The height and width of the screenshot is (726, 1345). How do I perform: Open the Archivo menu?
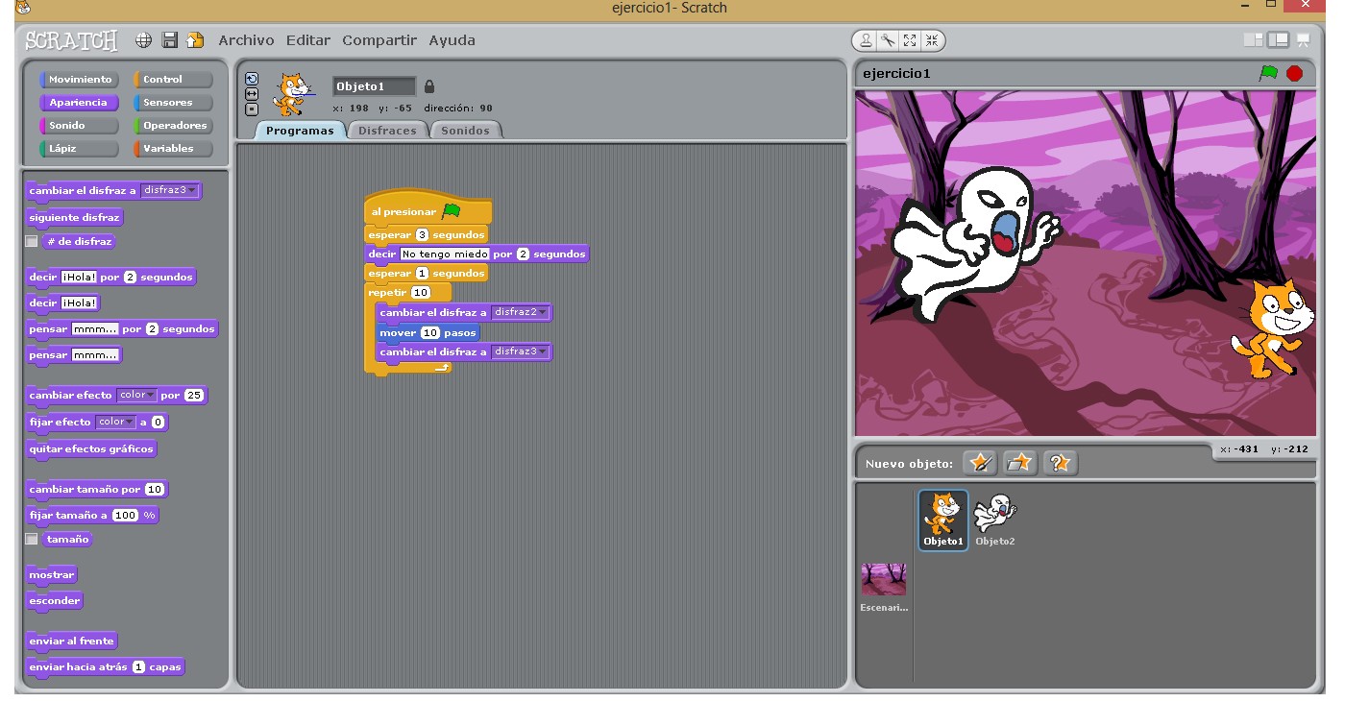point(246,40)
